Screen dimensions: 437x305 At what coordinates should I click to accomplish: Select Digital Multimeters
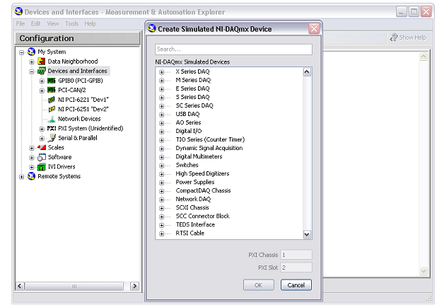tap(199, 156)
